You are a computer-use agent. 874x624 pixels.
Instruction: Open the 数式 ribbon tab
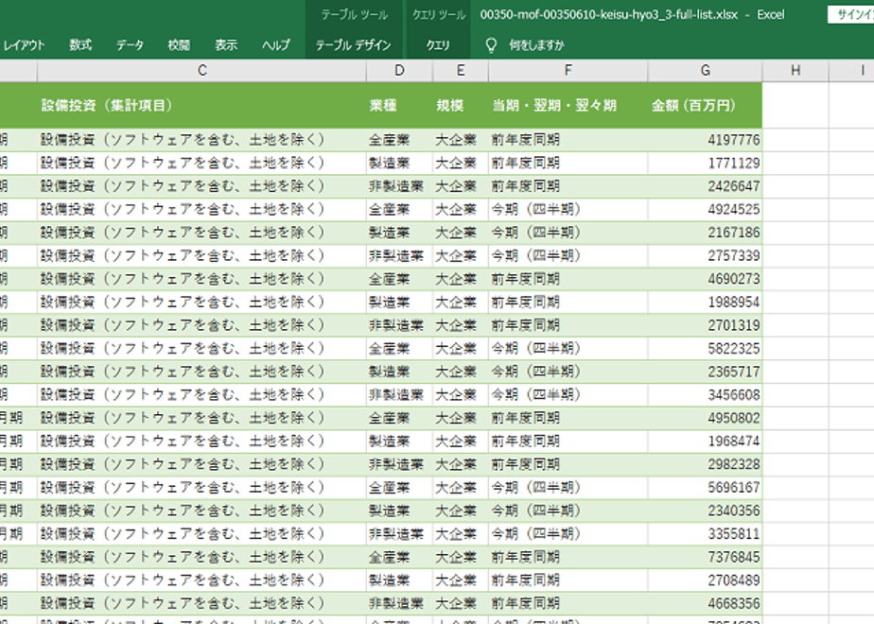(x=80, y=45)
